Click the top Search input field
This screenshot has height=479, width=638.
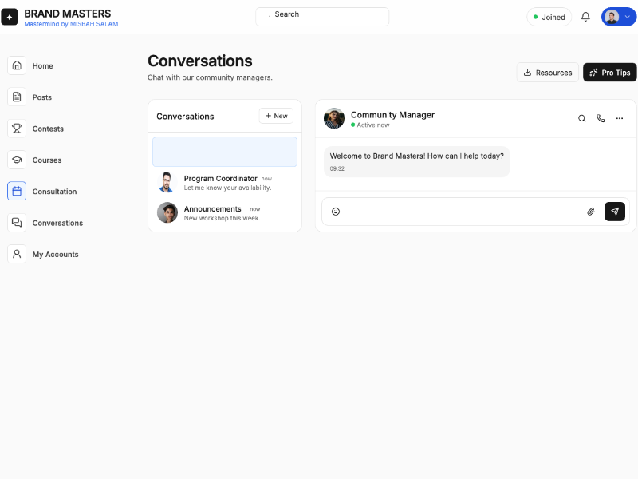(x=322, y=17)
